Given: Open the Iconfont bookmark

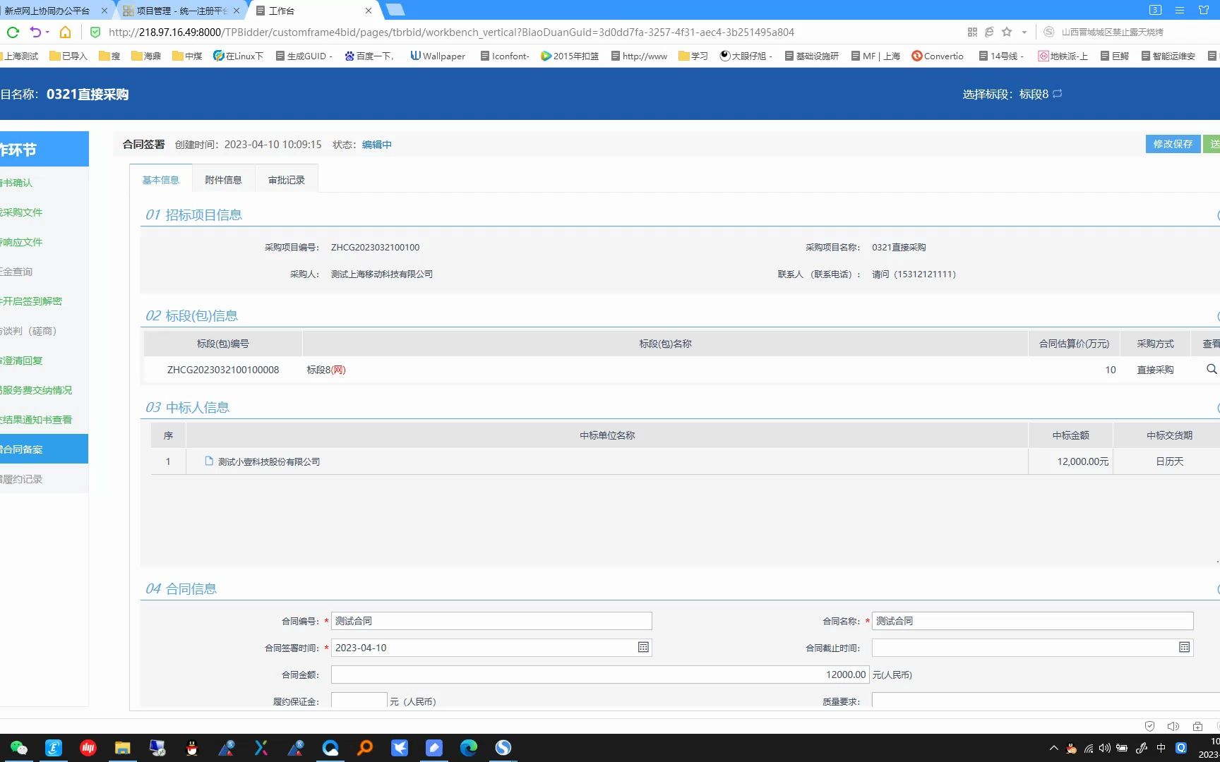Looking at the screenshot, I should point(505,56).
